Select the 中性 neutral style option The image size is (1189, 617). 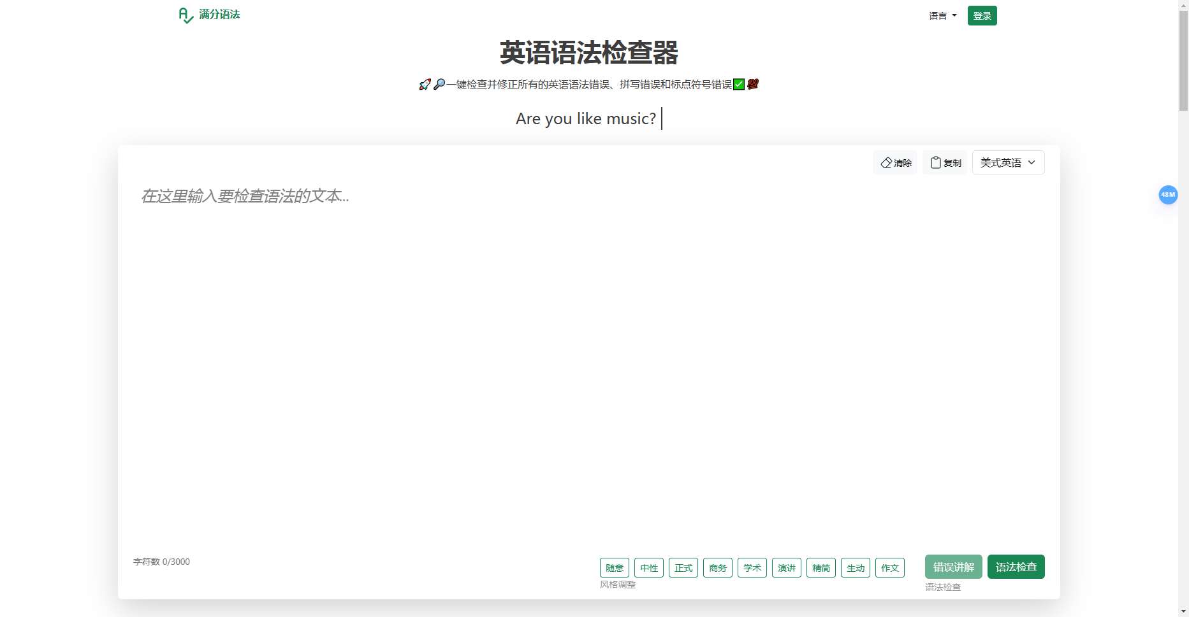coord(649,567)
